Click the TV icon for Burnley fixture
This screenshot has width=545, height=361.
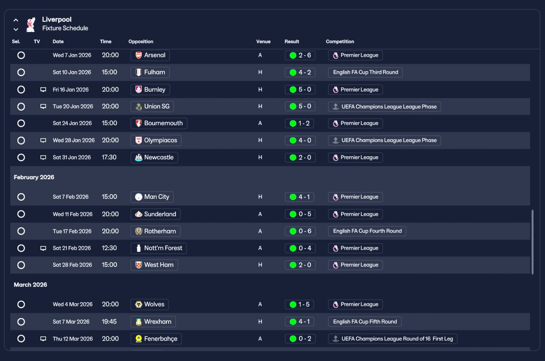pyautogui.click(x=43, y=90)
